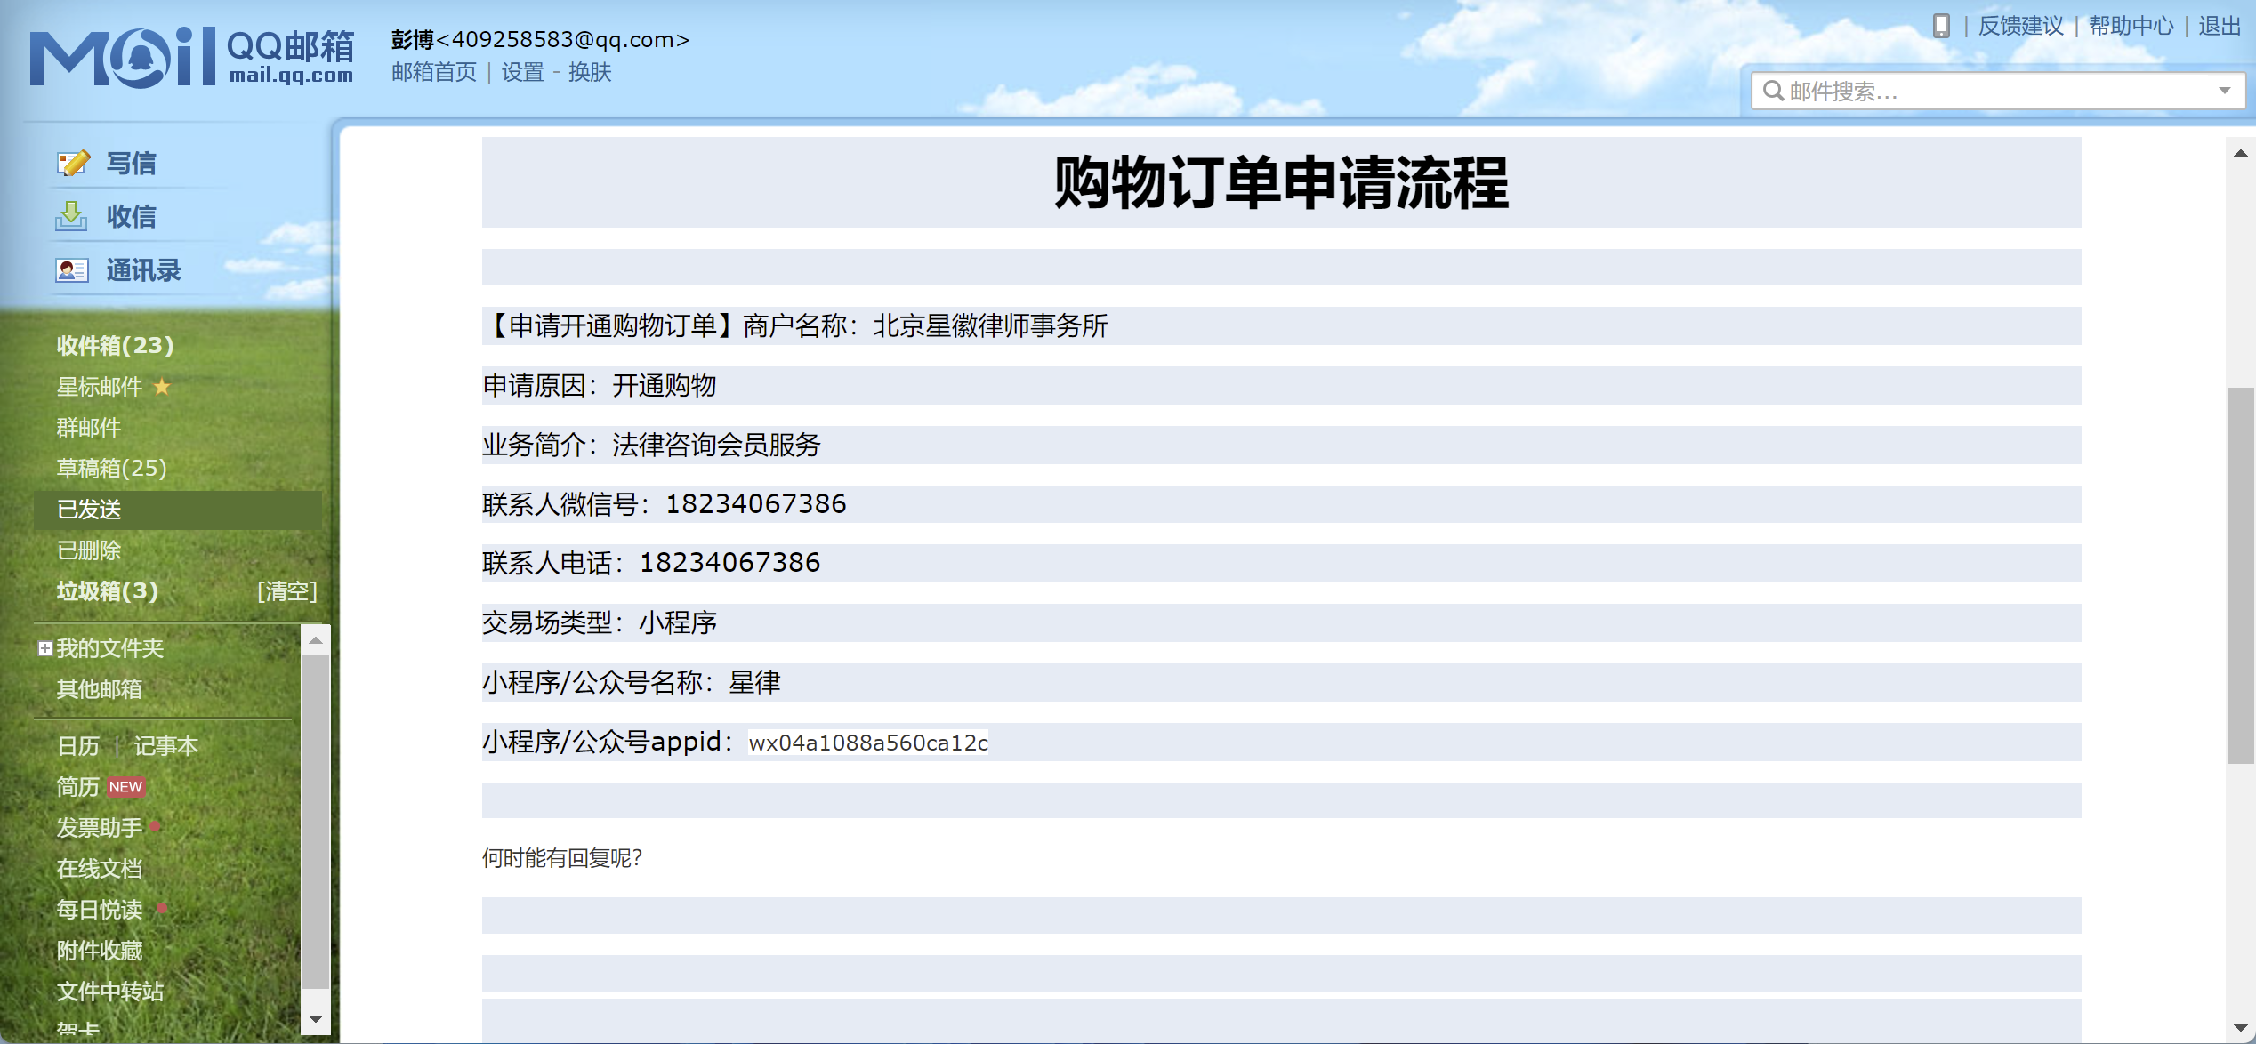The height and width of the screenshot is (1044, 2256).
Task: Open the 收件箱(23) inbox folder
Action: coord(115,345)
